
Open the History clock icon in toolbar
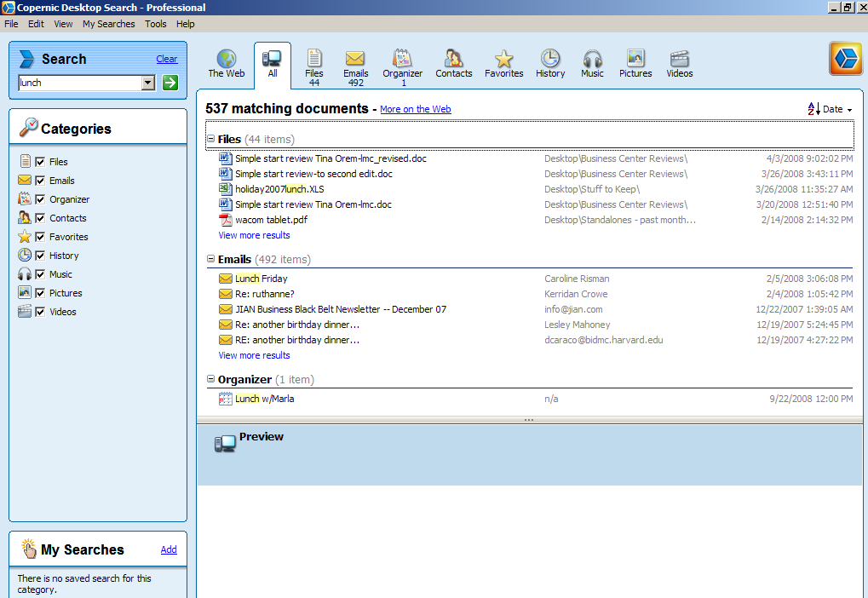pyautogui.click(x=550, y=58)
